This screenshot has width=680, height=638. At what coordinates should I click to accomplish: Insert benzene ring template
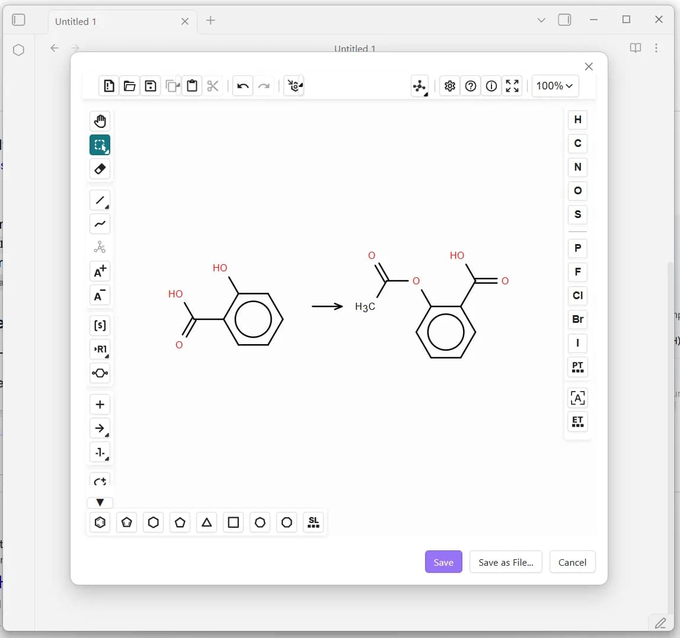coord(100,522)
